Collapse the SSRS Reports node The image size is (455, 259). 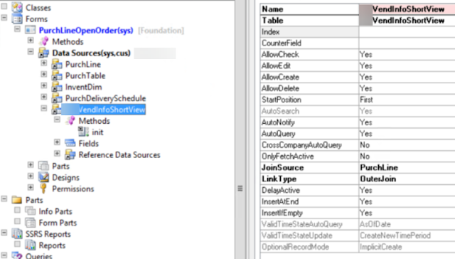4,233
